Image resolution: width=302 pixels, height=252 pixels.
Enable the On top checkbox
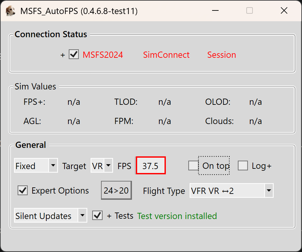(x=193, y=165)
